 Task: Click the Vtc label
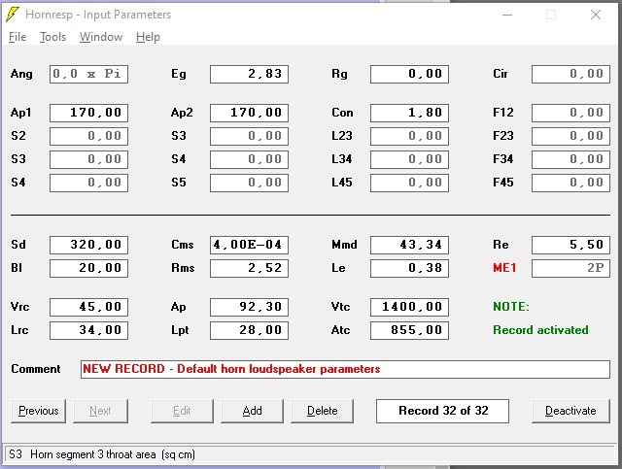pyautogui.click(x=340, y=307)
